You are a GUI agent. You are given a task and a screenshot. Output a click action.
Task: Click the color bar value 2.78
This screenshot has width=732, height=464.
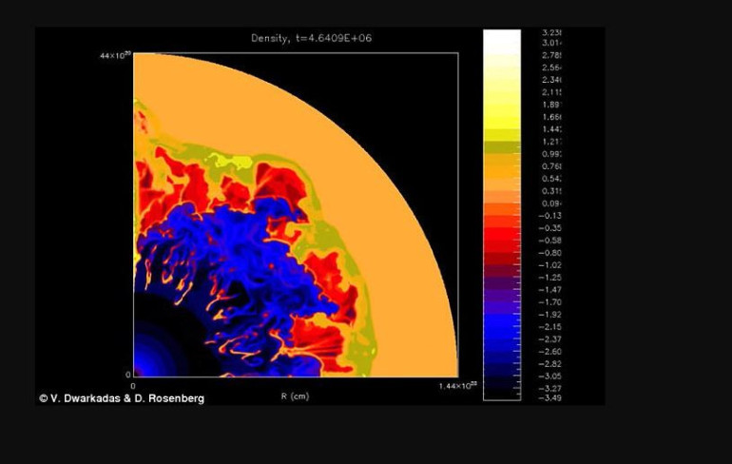pyautogui.click(x=551, y=55)
